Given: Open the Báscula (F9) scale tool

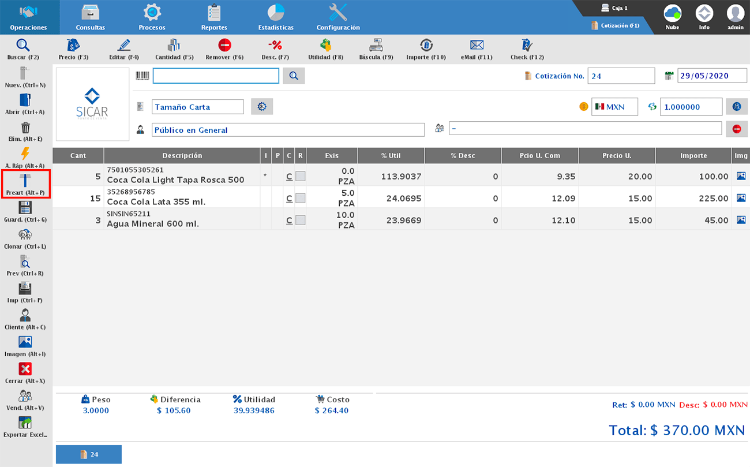Looking at the screenshot, I should click(376, 46).
